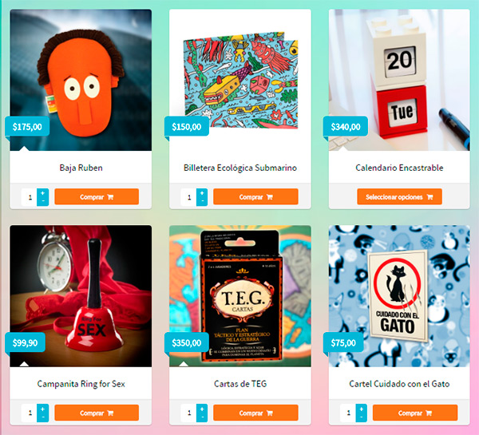This screenshot has height=435, width=479.
Task: Increase quantity for Baja Ruben
Action: (x=43, y=193)
